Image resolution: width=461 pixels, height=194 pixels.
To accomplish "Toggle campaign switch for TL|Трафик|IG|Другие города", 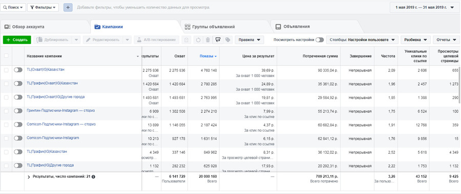I will tap(18, 165).
